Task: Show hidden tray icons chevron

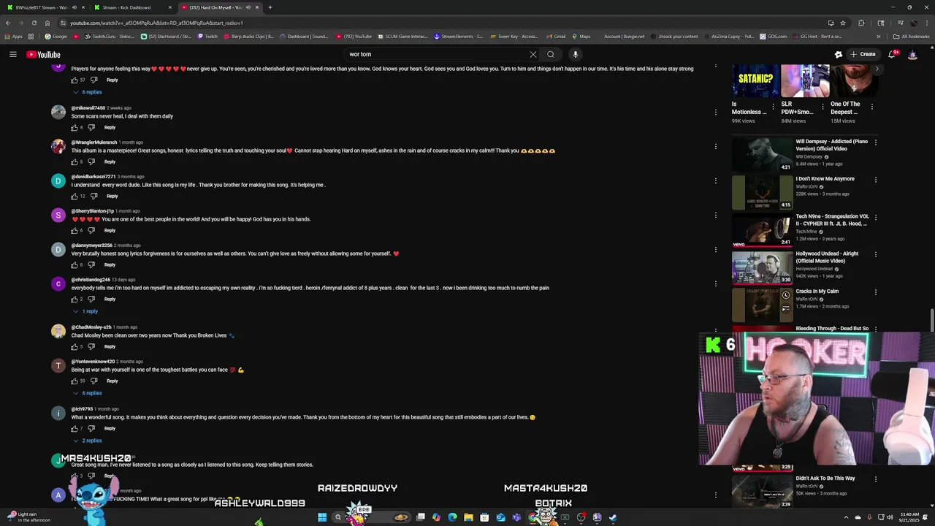Action: pyautogui.click(x=847, y=517)
